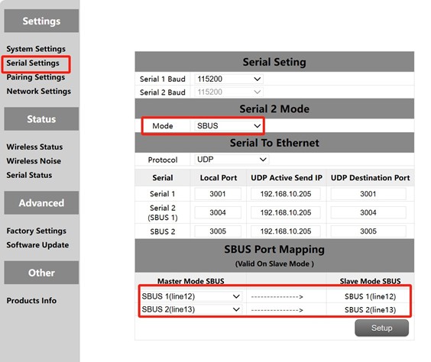View Wireless Status page

(34, 147)
